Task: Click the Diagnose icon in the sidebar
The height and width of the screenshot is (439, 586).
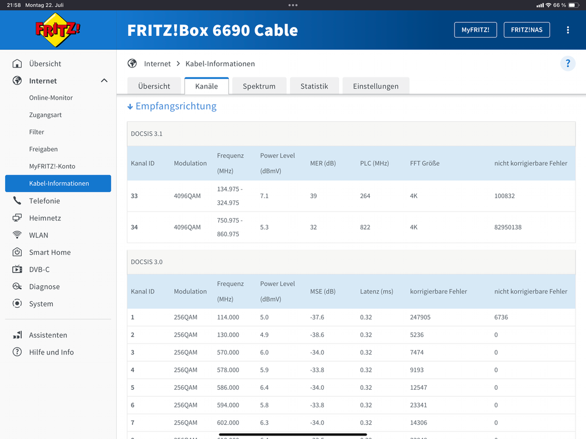Action: point(18,287)
